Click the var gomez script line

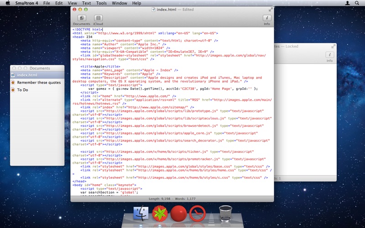[x=173, y=88]
